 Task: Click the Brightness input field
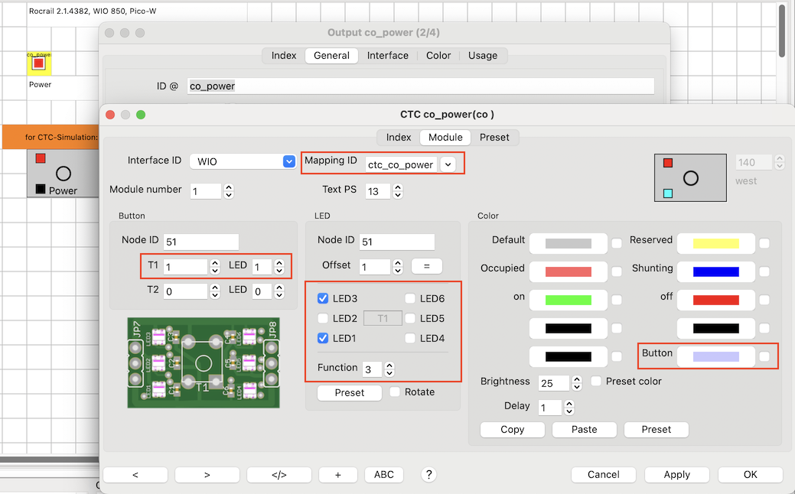coord(554,382)
